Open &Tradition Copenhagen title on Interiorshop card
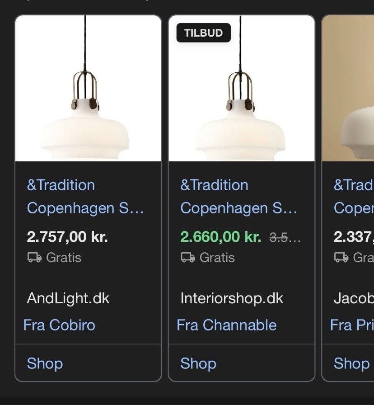The height and width of the screenshot is (405, 374). pyautogui.click(x=239, y=197)
